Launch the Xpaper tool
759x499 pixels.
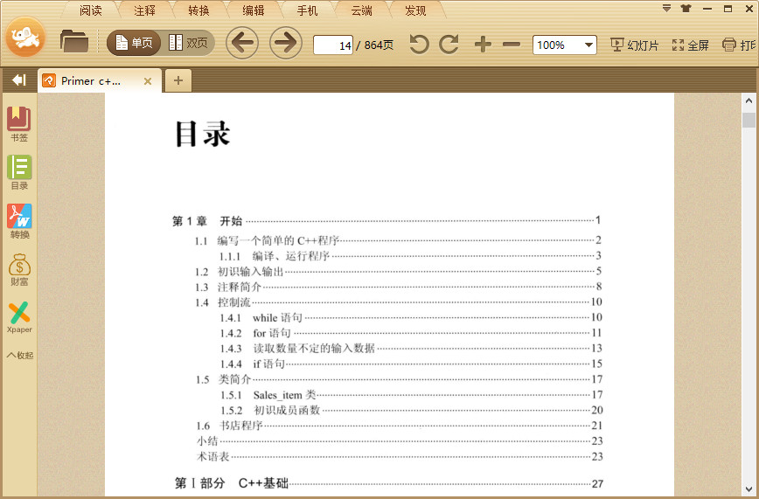click(x=19, y=317)
